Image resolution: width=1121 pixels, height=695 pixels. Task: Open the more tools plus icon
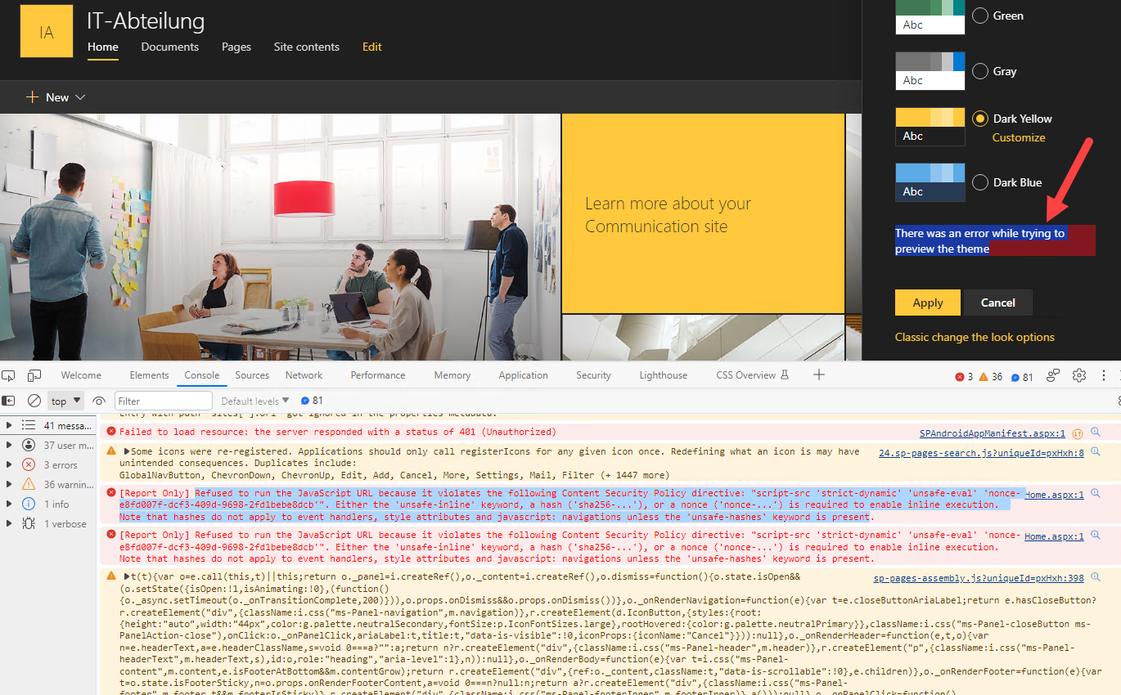tap(819, 374)
